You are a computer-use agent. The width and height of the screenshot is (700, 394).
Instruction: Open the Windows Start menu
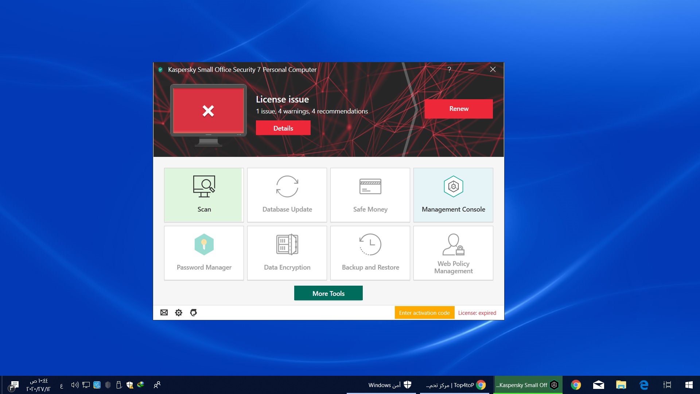click(689, 385)
